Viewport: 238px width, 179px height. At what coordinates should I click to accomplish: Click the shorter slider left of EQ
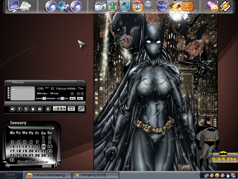(x=62, y=98)
